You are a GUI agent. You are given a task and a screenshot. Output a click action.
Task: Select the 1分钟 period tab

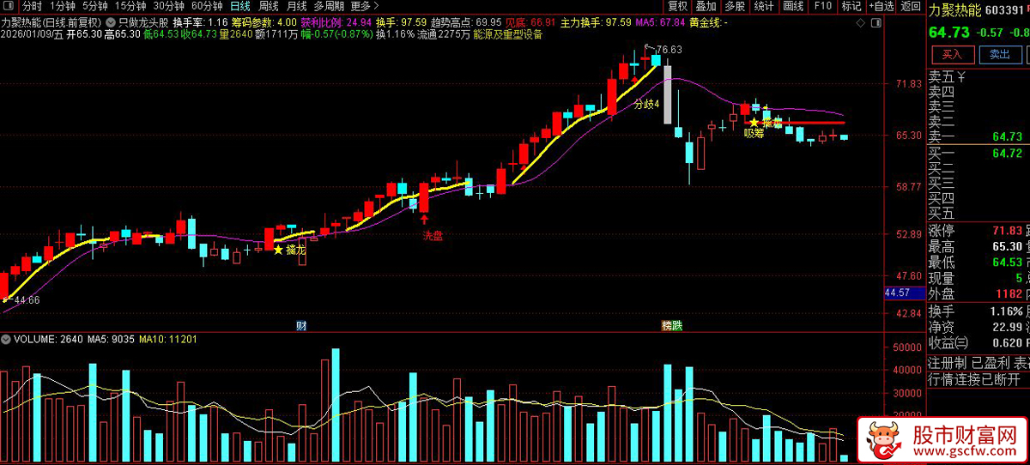(x=63, y=6)
